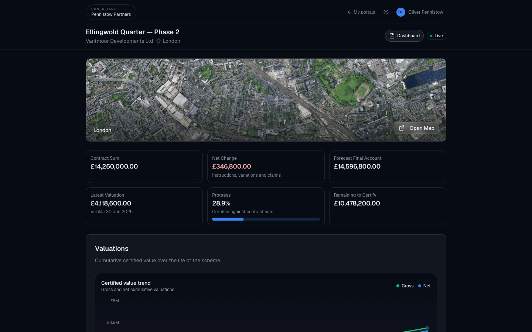The image size is (532, 332).
Task: Go back to My portals
Action: (x=361, y=12)
